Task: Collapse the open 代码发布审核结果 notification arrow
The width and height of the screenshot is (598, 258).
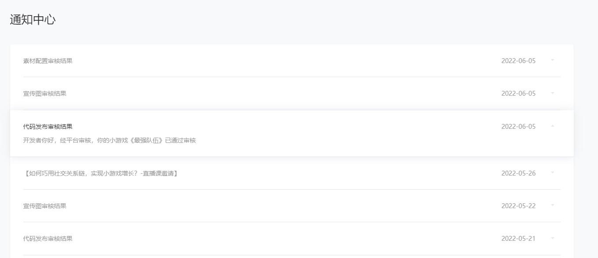Action: tap(553, 126)
